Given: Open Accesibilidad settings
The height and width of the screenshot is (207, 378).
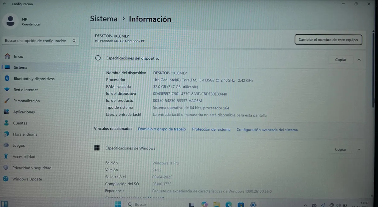Looking at the screenshot, I should [x=40, y=157].
